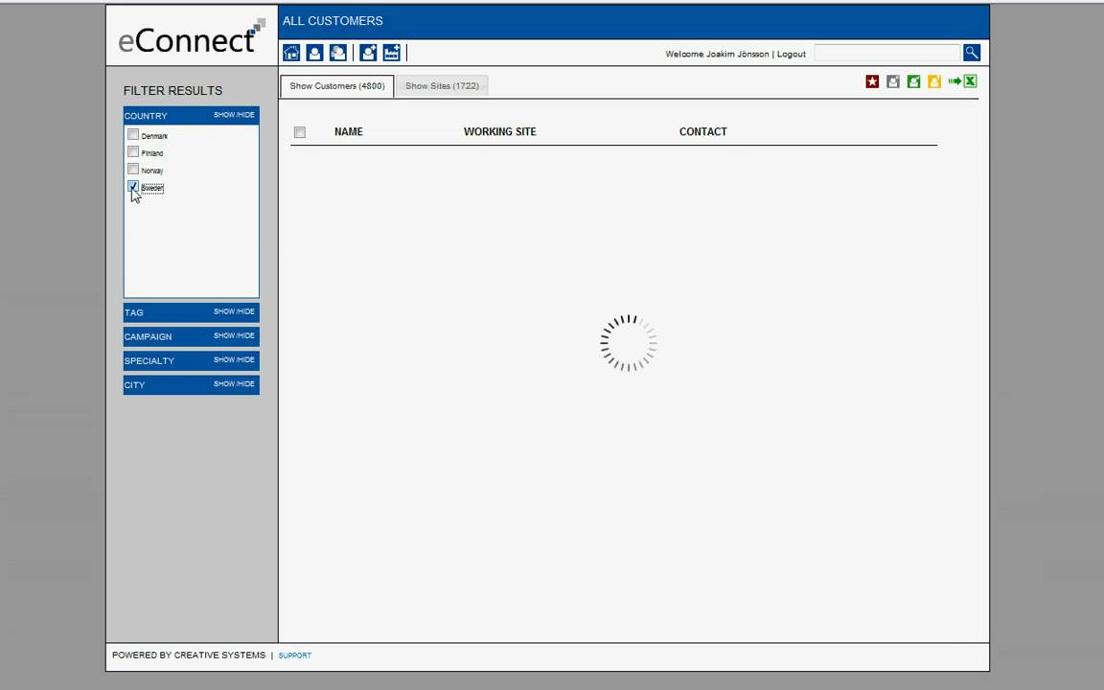Click the ALL CUSTOMERS page title
The image size is (1104, 690).
coord(333,21)
